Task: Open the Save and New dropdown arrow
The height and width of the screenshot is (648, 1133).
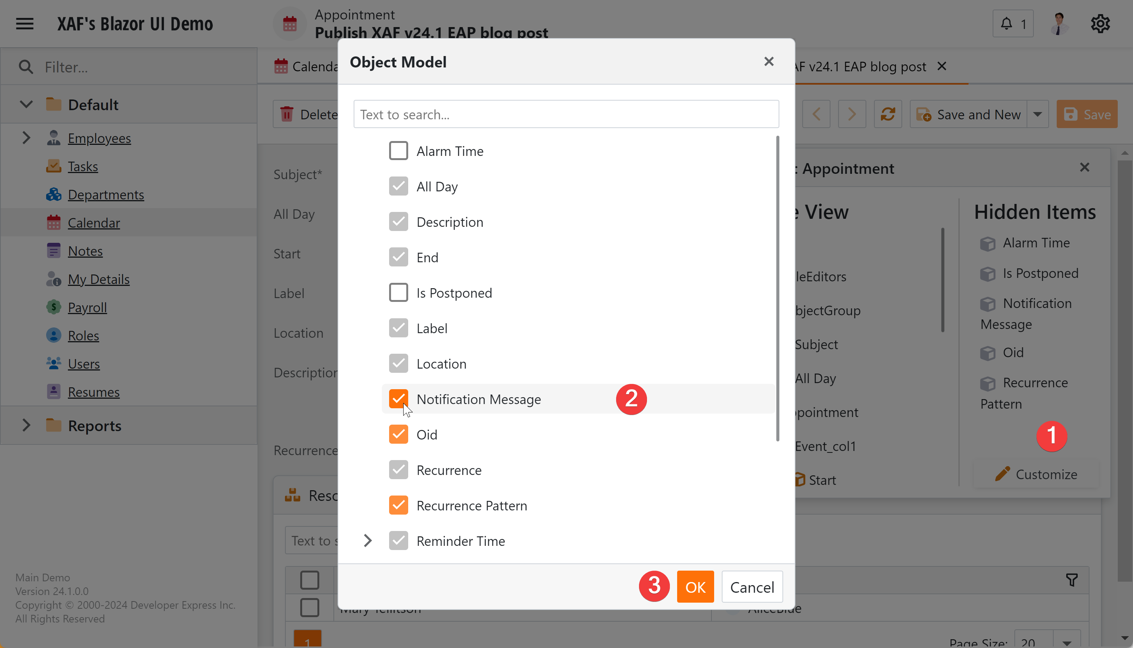Action: click(x=1037, y=114)
